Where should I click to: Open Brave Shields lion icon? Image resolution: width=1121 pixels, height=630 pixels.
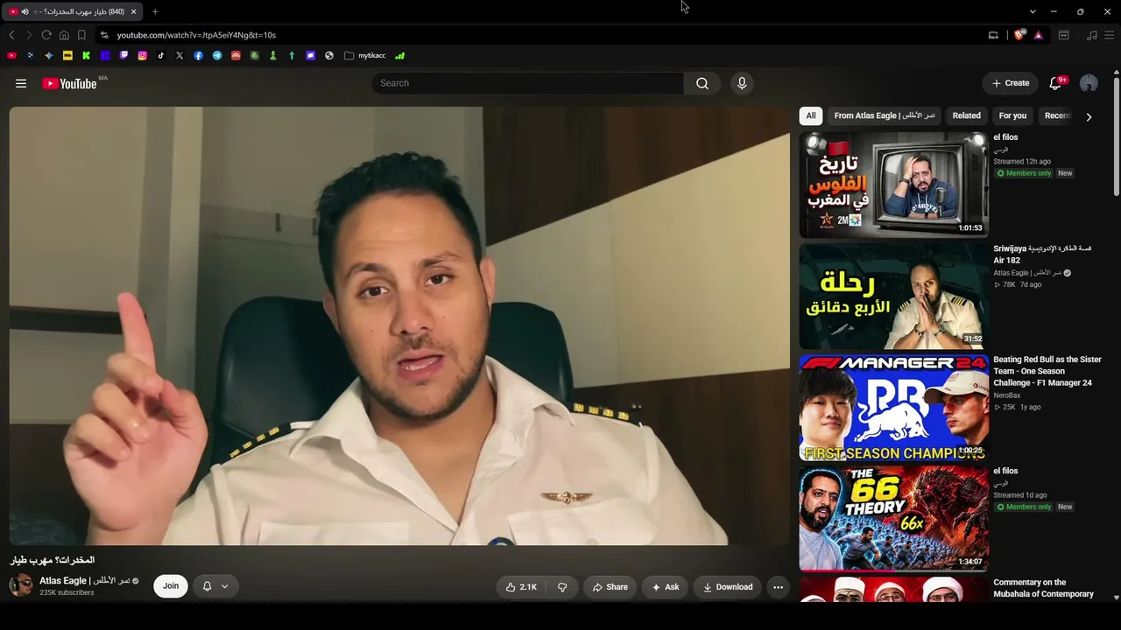click(x=1019, y=35)
